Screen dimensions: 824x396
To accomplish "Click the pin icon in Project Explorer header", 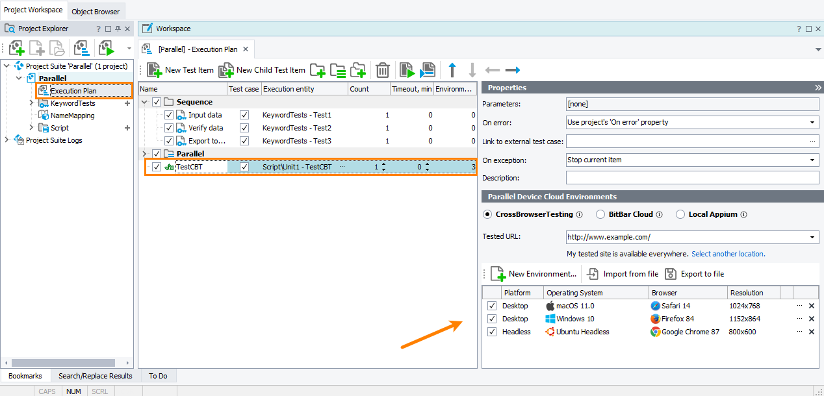I will point(118,29).
